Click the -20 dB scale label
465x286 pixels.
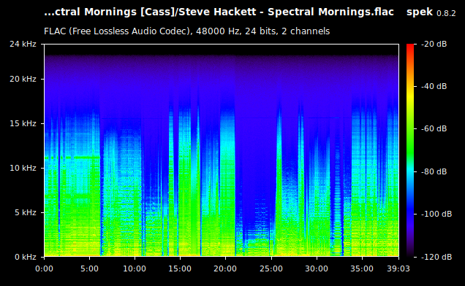point(434,44)
